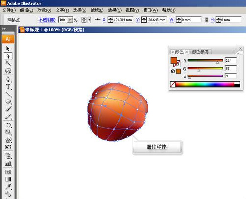Switch to the 颜色参考 tab
Image resolution: width=246 pixels, height=199 pixels.
coord(200,52)
